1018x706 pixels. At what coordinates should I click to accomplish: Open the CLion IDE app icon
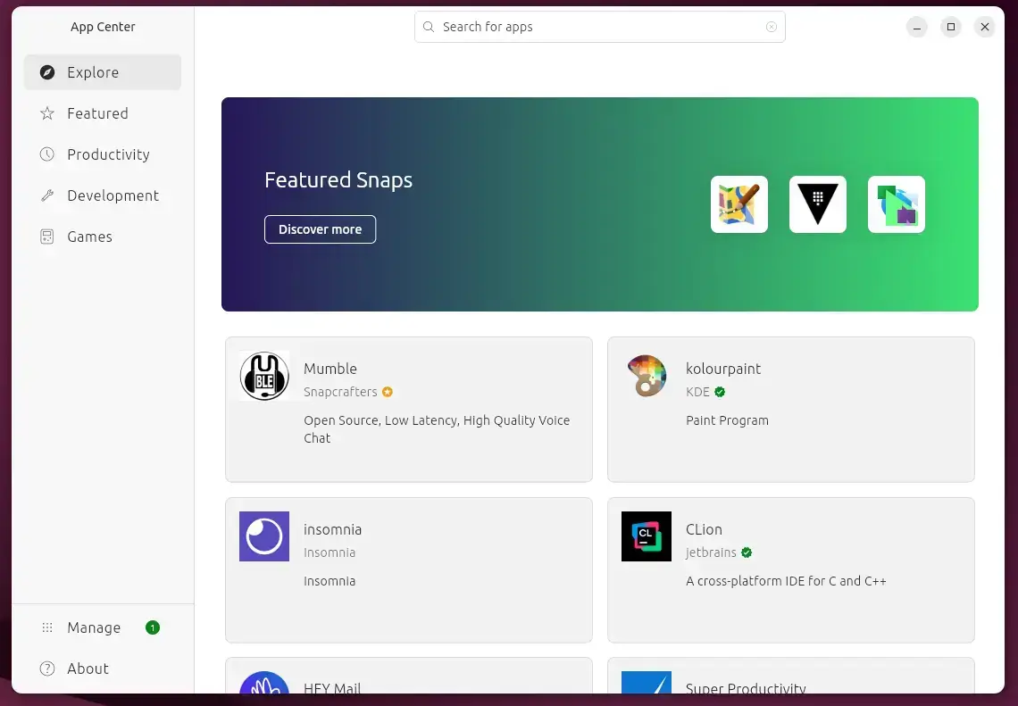point(647,536)
